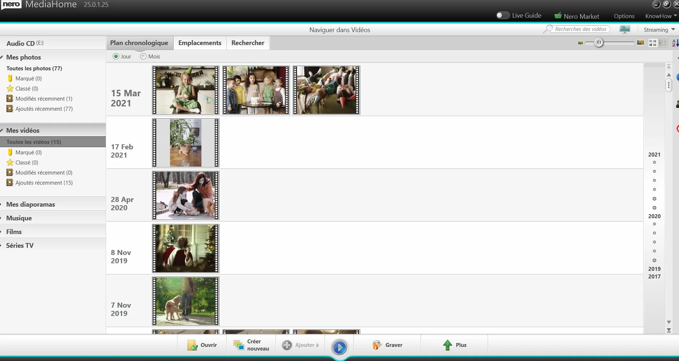Click flag icon of Marqué under videos
679x361 pixels.
coord(10,152)
